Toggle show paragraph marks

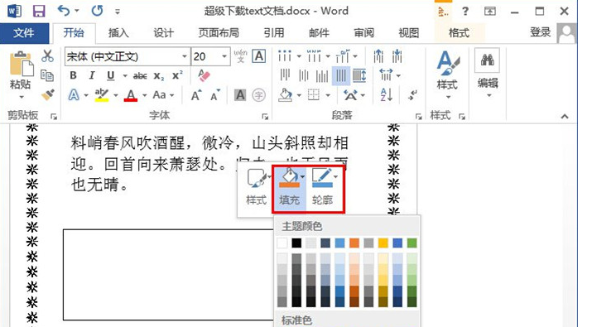412,94
